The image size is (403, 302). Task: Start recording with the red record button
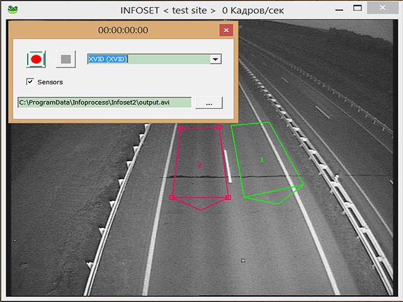36,59
